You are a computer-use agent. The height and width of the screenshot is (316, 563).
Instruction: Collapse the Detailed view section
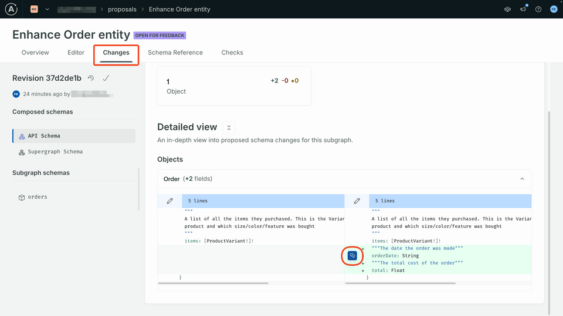(229, 128)
